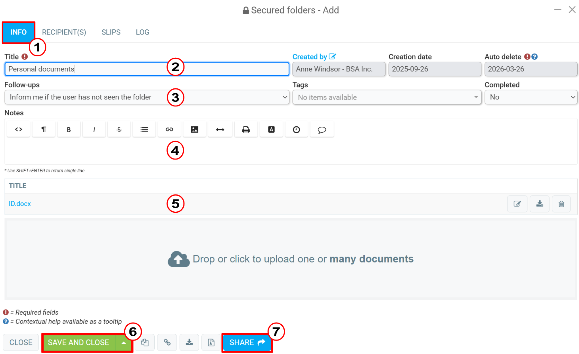579x354 pixels.
Task: Insert a list in Notes
Action: (x=144, y=130)
